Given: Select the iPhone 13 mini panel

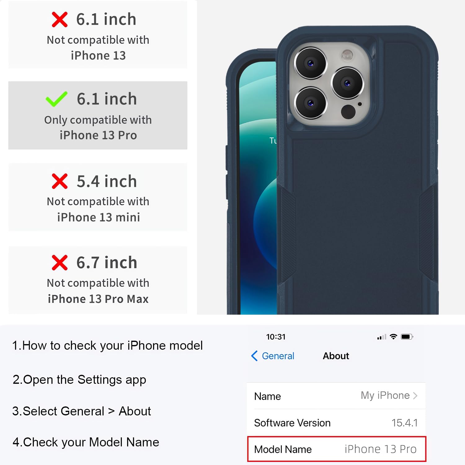Looking at the screenshot, I should tap(98, 197).
